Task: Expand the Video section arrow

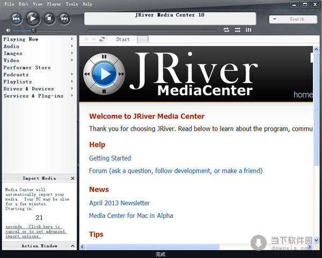Action: 72,60
